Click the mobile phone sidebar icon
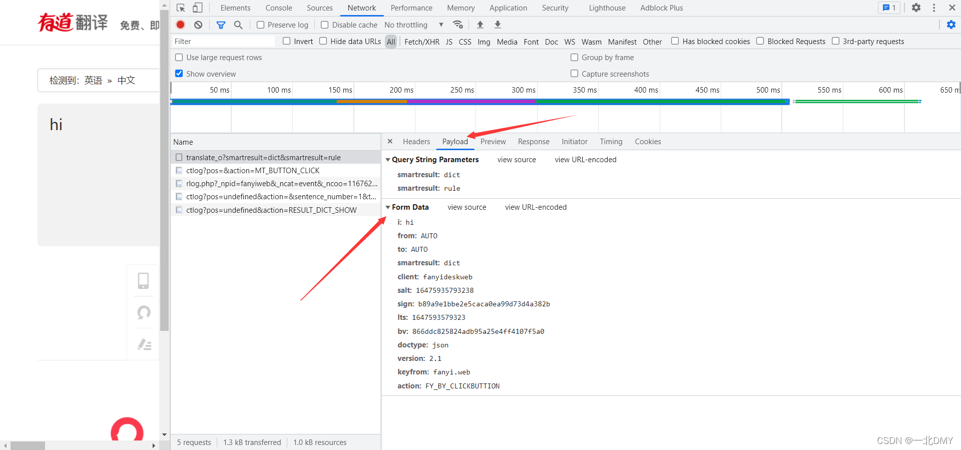961x450 pixels. click(x=143, y=281)
